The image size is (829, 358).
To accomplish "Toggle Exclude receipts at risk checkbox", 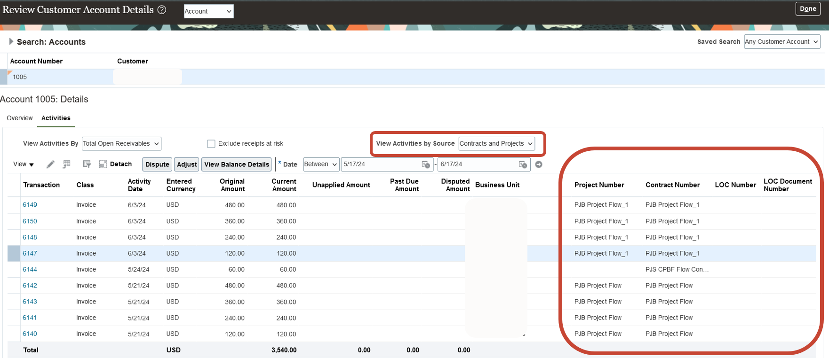I will click(x=211, y=144).
